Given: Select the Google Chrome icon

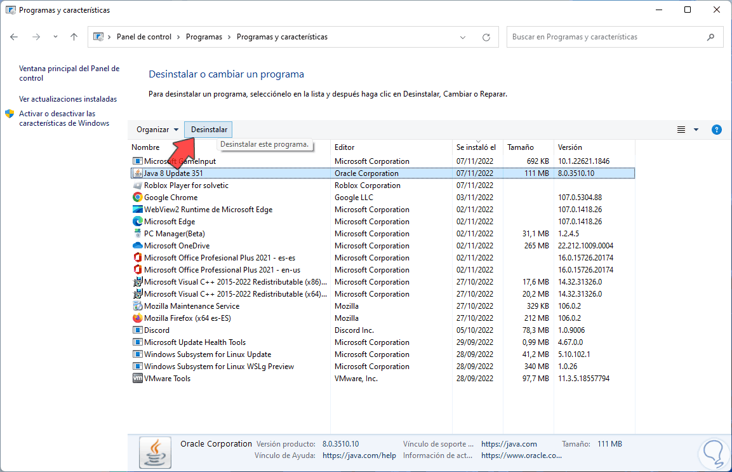Looking at the screenshot, I should pyautogui.click(x=137, y=198).
